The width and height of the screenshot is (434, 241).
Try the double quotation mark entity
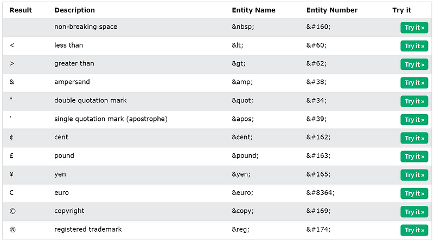(414, 101)
